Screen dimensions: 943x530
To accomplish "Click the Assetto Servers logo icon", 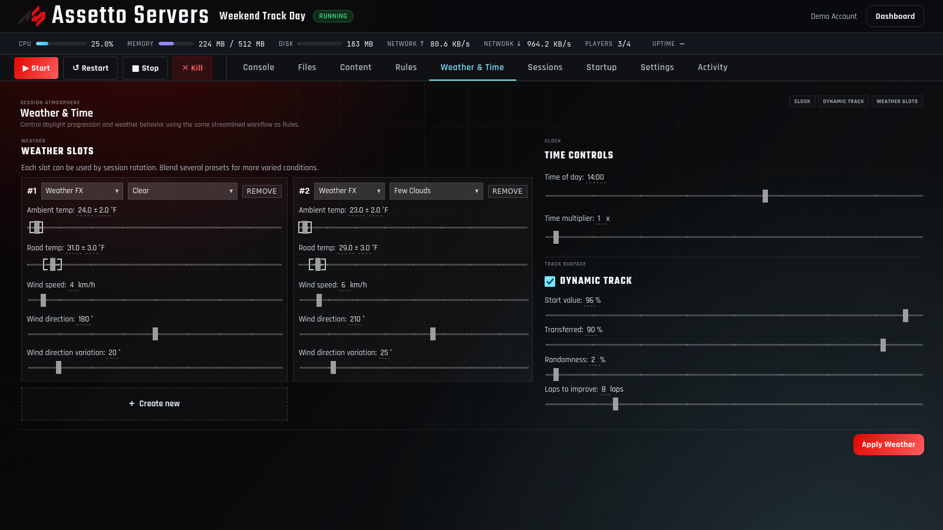I will (32, 16).
